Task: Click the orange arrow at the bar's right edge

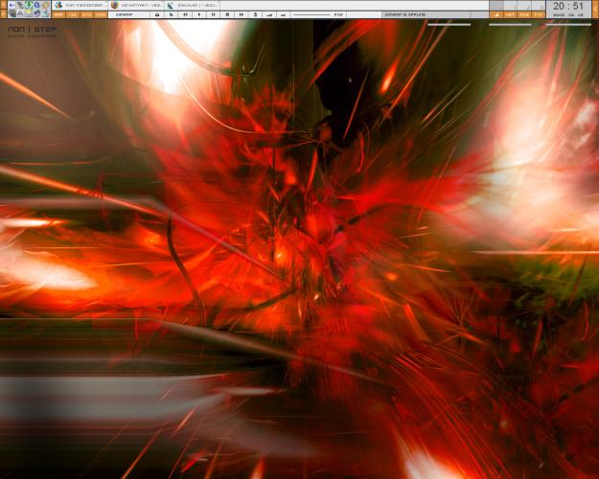Action: (x=595, y=10)
